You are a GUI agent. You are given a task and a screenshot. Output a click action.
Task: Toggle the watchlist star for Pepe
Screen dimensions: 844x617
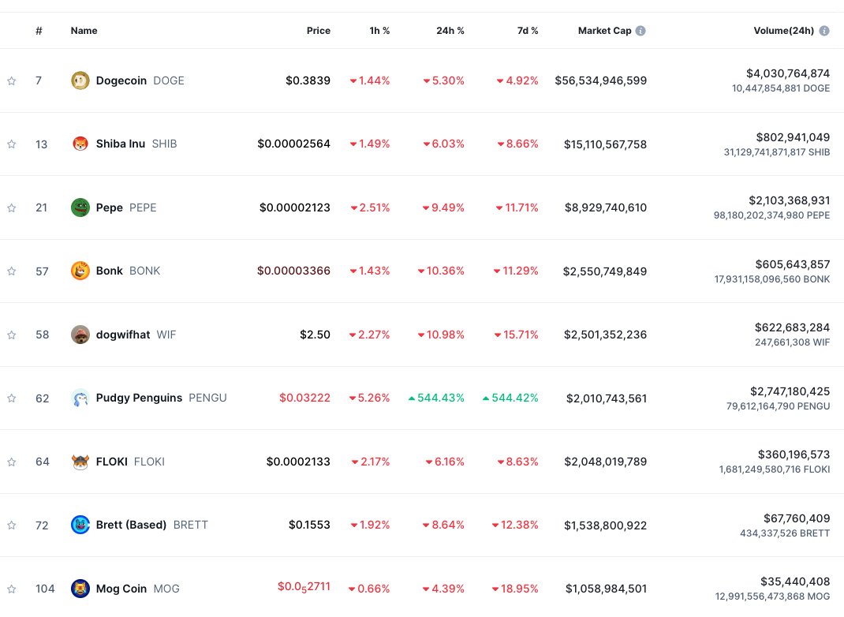tap(11, 208)
